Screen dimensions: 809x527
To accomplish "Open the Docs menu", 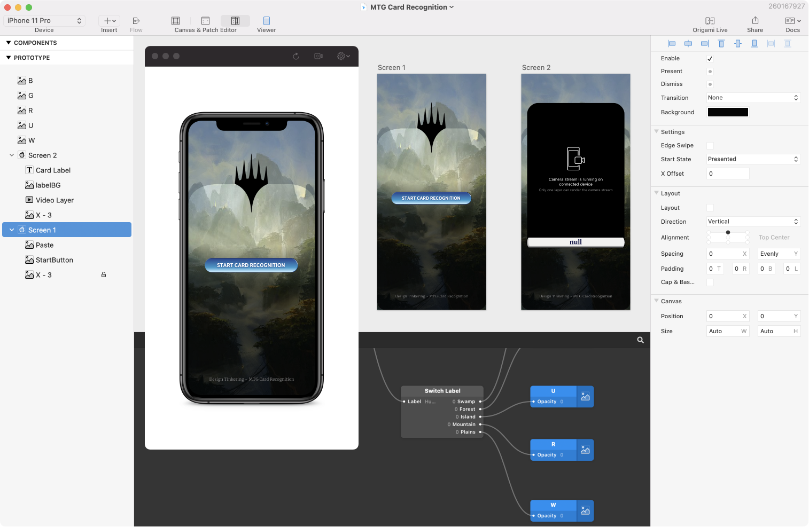I will 793,21.
